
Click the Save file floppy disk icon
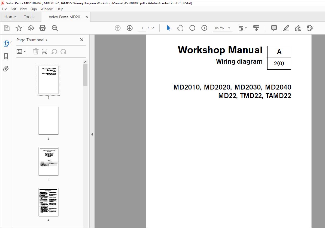pyautogui.click(x=7, y=28)
